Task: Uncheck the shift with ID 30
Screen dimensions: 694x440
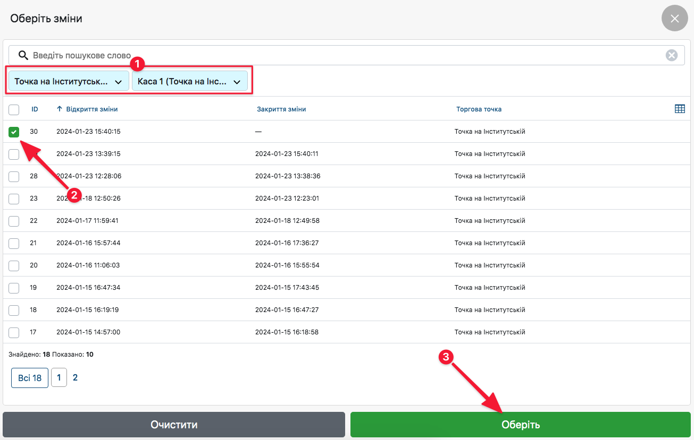Action: tap(14, 132)
